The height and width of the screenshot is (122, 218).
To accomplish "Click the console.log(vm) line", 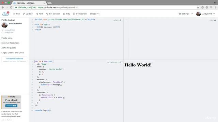I will point(43,110).
